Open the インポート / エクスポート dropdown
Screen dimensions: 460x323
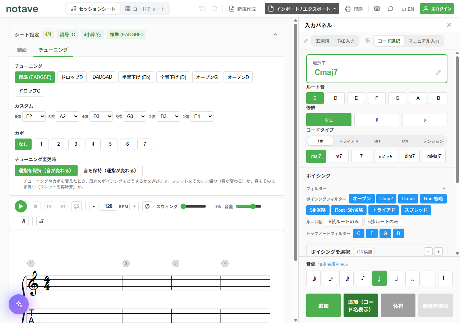[x=302, y=9]
